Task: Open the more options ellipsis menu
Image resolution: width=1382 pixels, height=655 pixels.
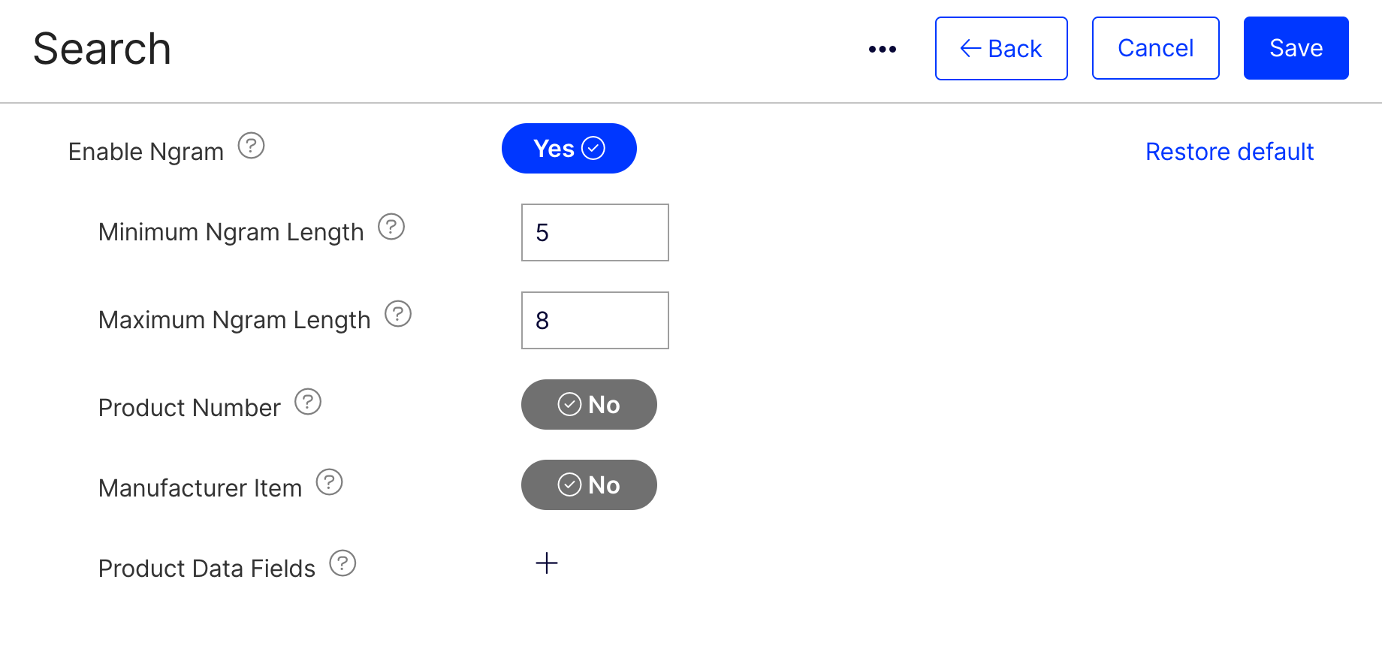Action: 881,48
